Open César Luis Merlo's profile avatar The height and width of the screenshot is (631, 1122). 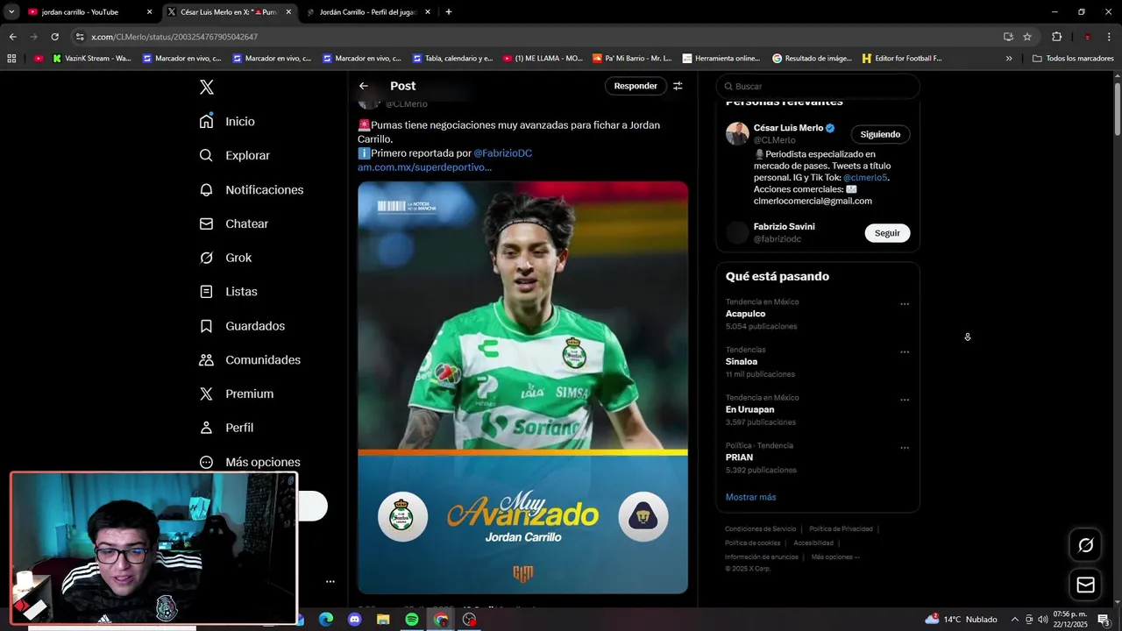point(737,133)
